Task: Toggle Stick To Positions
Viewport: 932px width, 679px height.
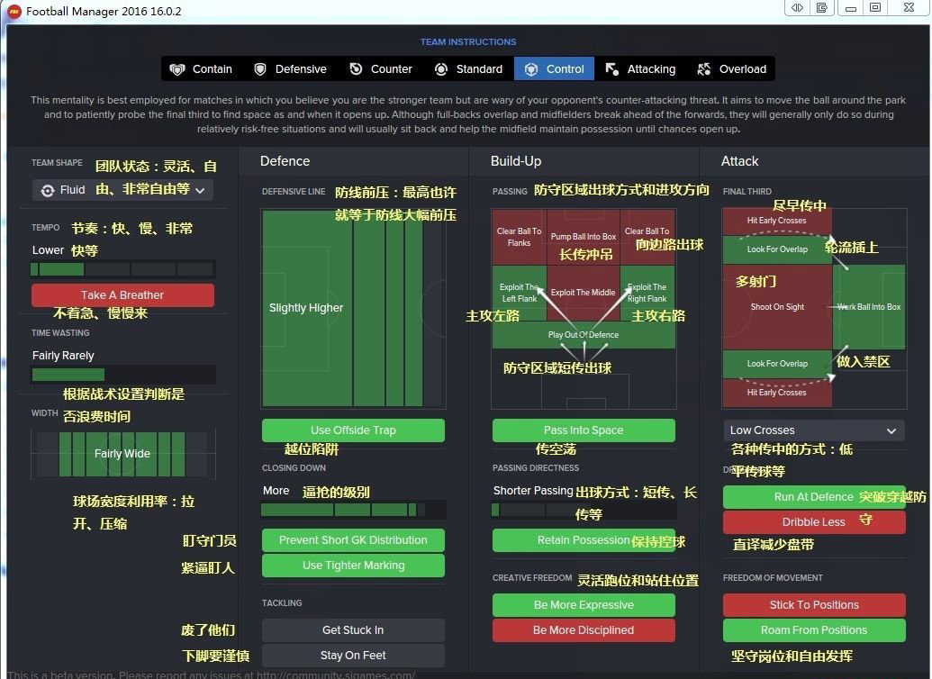Action: [814, 604]
